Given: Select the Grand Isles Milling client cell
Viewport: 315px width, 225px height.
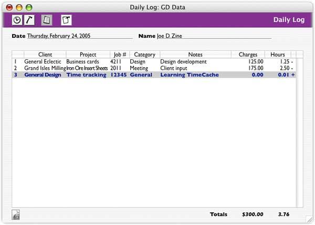Looking at the screenshot, I should (45, 68).
